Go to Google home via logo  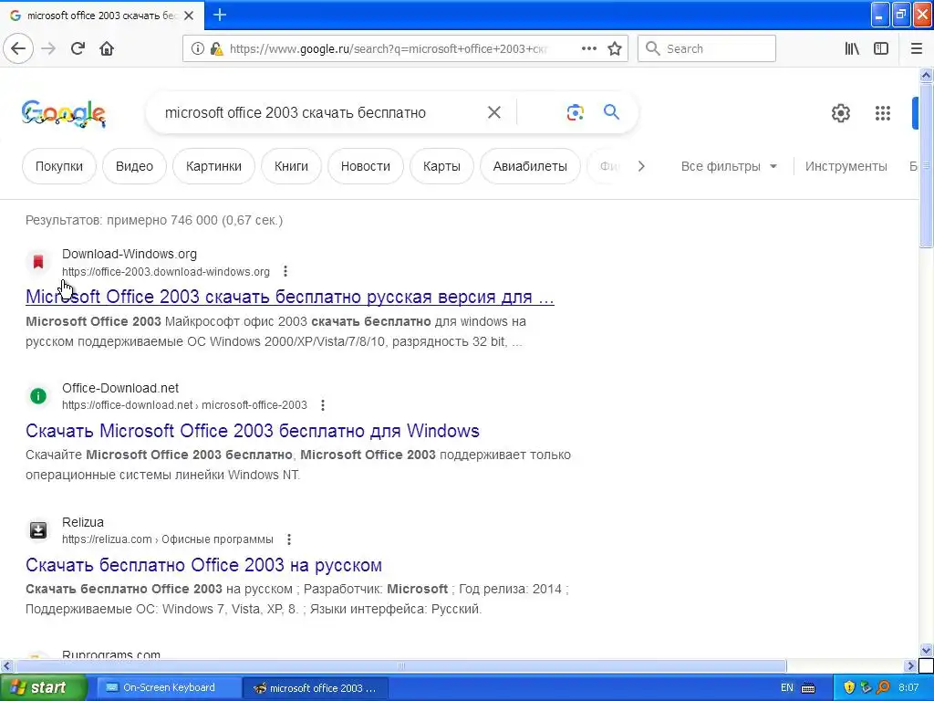(x=64, y=113)
